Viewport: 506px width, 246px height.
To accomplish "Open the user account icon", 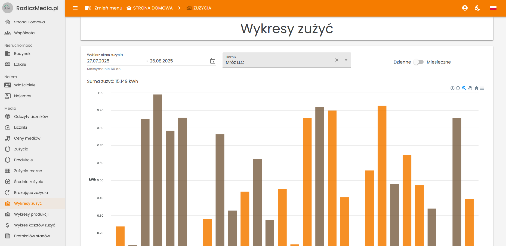I will tap(465, 8).
